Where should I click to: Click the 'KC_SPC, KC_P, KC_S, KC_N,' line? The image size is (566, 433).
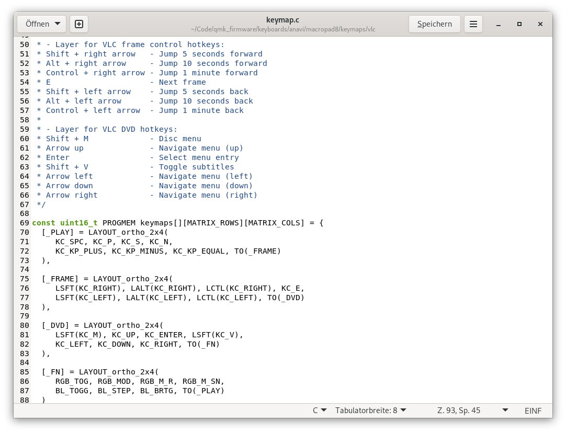114,242
